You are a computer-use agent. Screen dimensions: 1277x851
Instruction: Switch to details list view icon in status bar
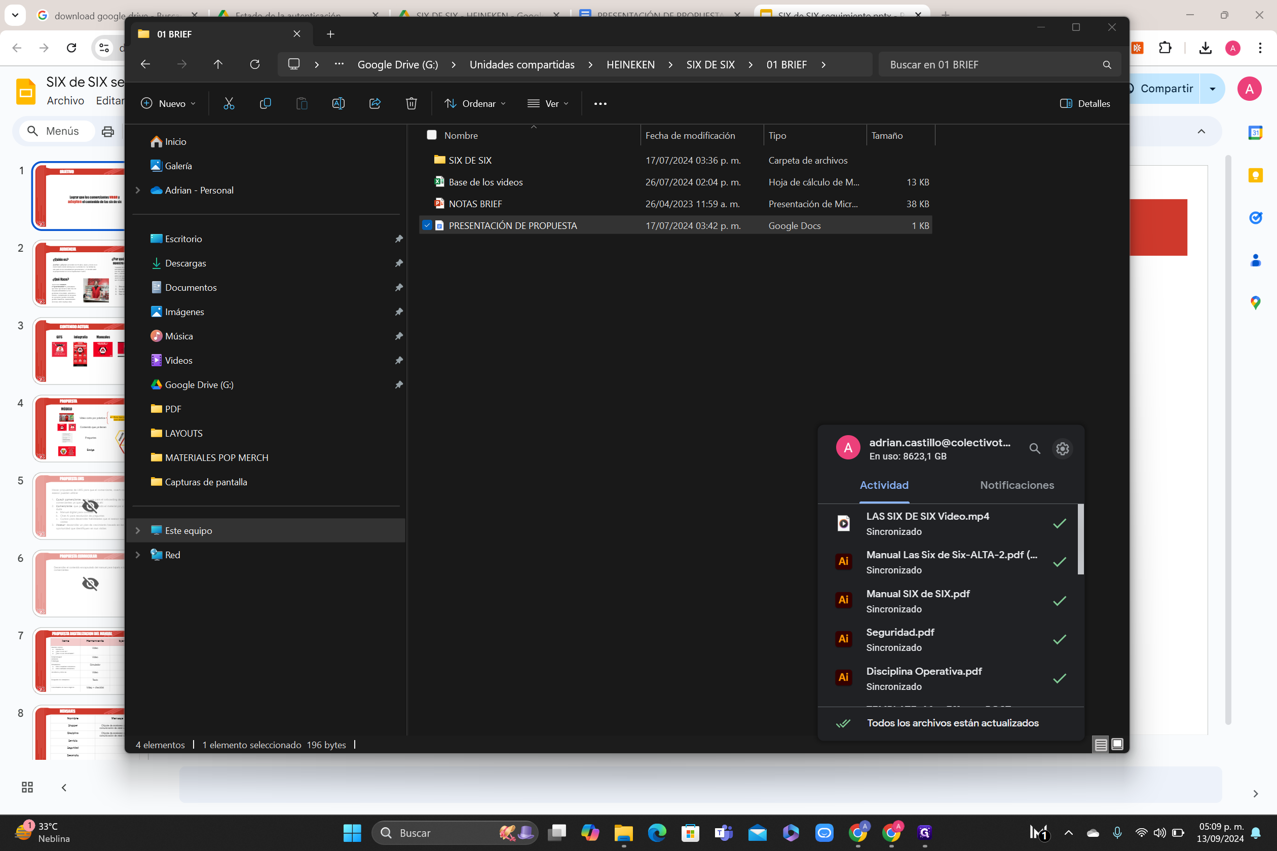click(x=1101, y=744)
